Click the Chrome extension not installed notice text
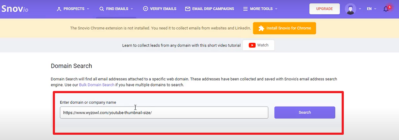This screenshot has height=140, width=399. 160,28
